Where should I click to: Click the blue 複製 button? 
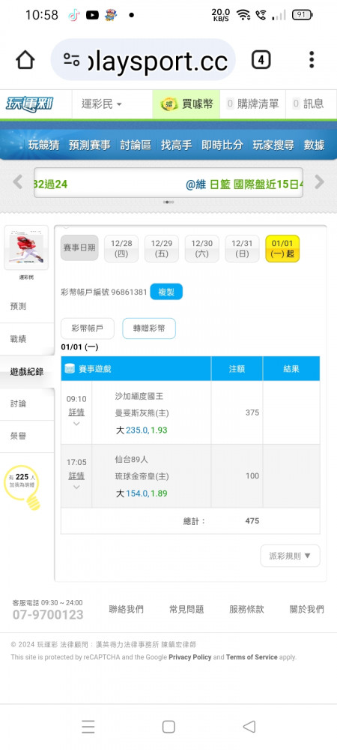coord(166,292)
